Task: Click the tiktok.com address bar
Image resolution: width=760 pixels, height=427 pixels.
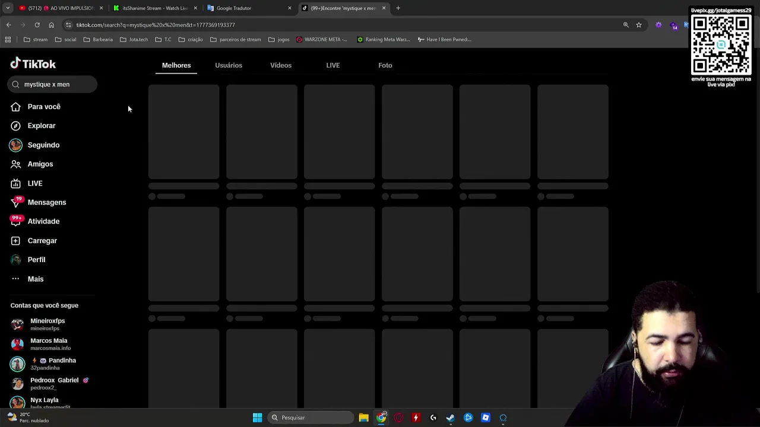Action: click(x=344, y=25)
